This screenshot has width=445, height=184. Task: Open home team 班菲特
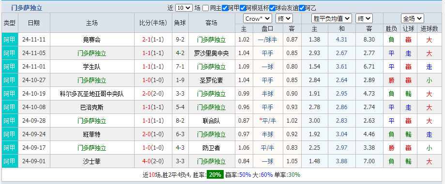click(x=92, y=134)
